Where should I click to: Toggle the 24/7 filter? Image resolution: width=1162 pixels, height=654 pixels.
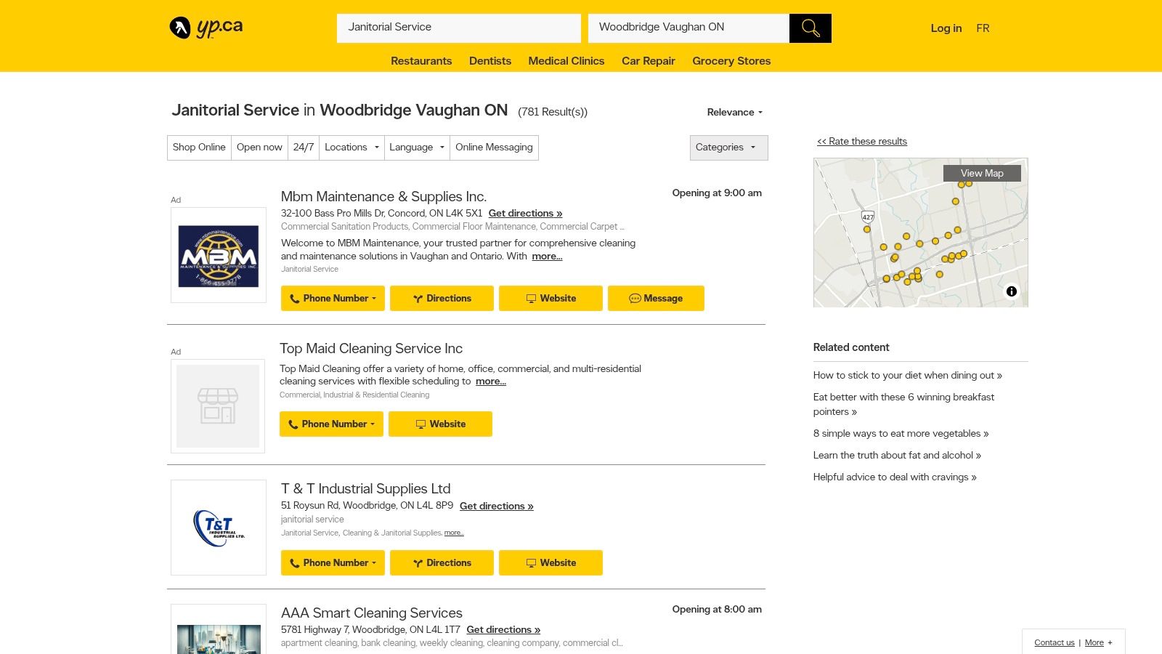click(x=304, y=148)
